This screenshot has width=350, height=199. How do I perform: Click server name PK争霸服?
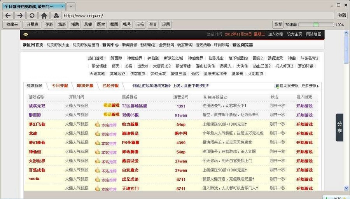click(x=131, y=143)
